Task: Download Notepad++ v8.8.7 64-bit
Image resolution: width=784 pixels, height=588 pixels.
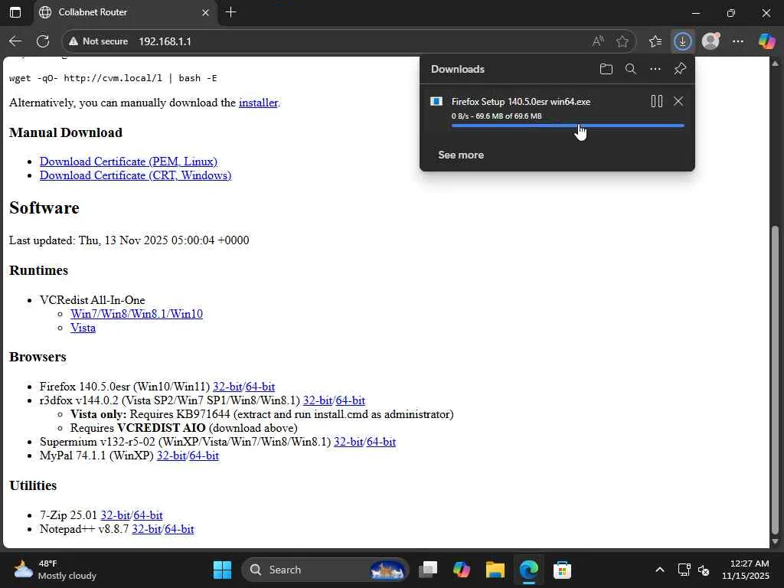Action: 179,529
